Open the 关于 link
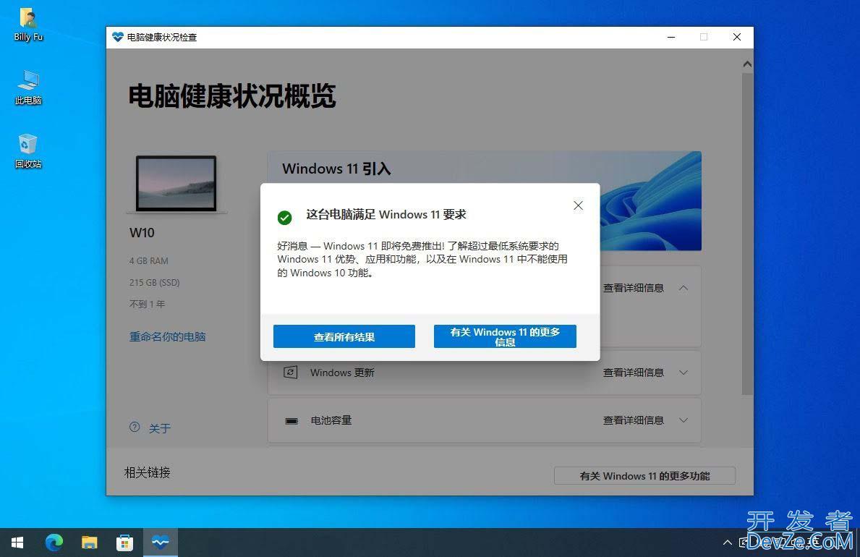 (x=160, y=428)
